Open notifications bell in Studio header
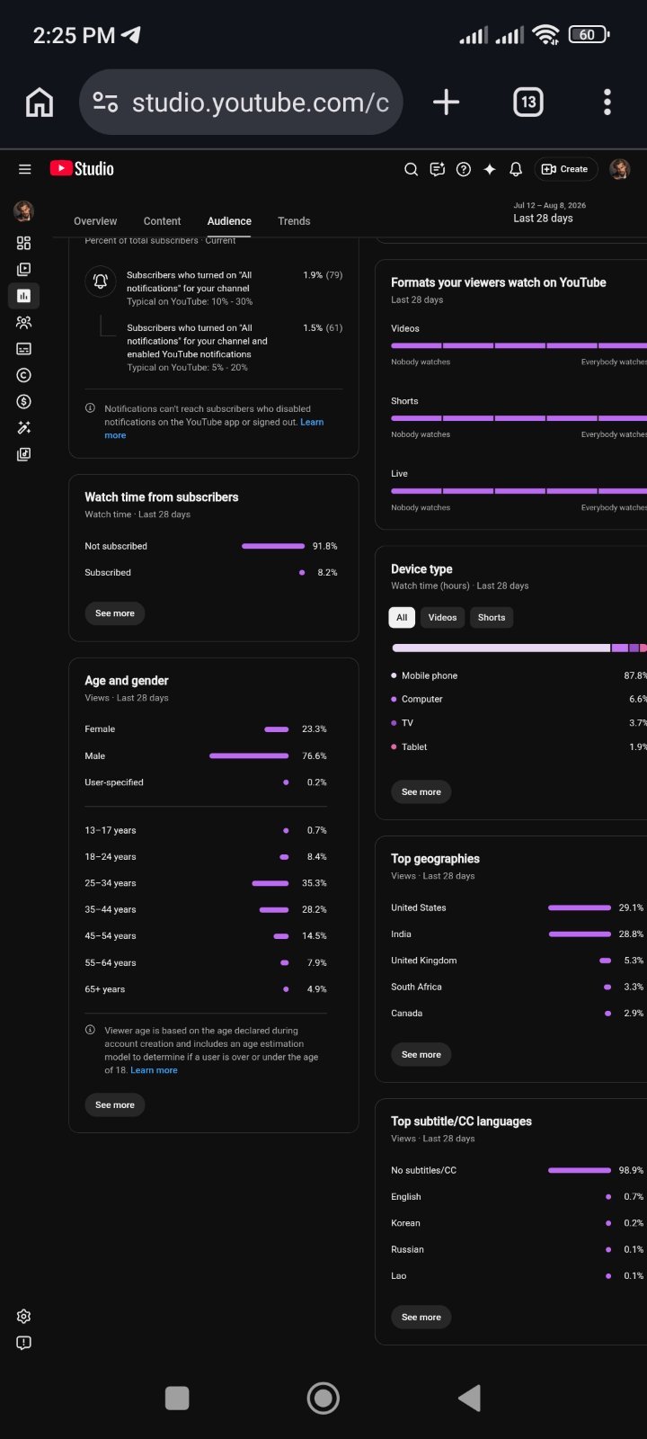 pyautogui.click(x=516, y=169)
